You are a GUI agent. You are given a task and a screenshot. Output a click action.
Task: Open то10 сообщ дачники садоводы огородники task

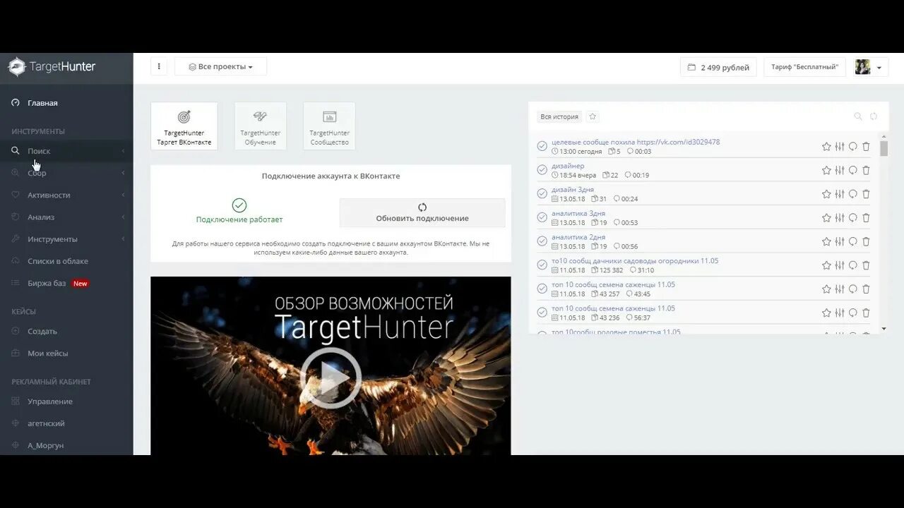(x=635, y=261)
